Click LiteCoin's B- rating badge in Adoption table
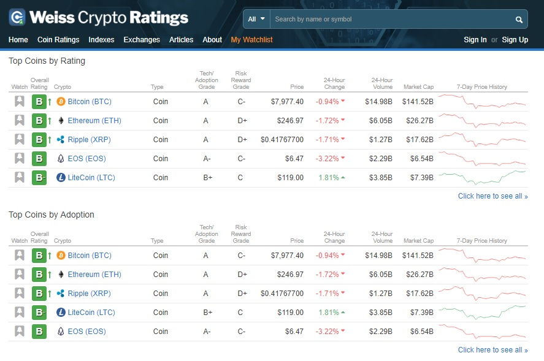Viewport: 544px width, 361px height. coord(39,313)
